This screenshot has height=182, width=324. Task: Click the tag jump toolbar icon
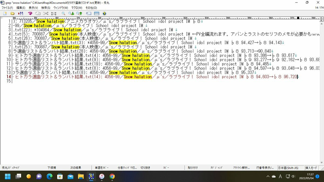pos(89,13)
